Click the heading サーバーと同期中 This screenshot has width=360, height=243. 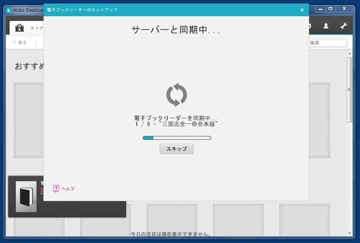[x=176, y=30]
